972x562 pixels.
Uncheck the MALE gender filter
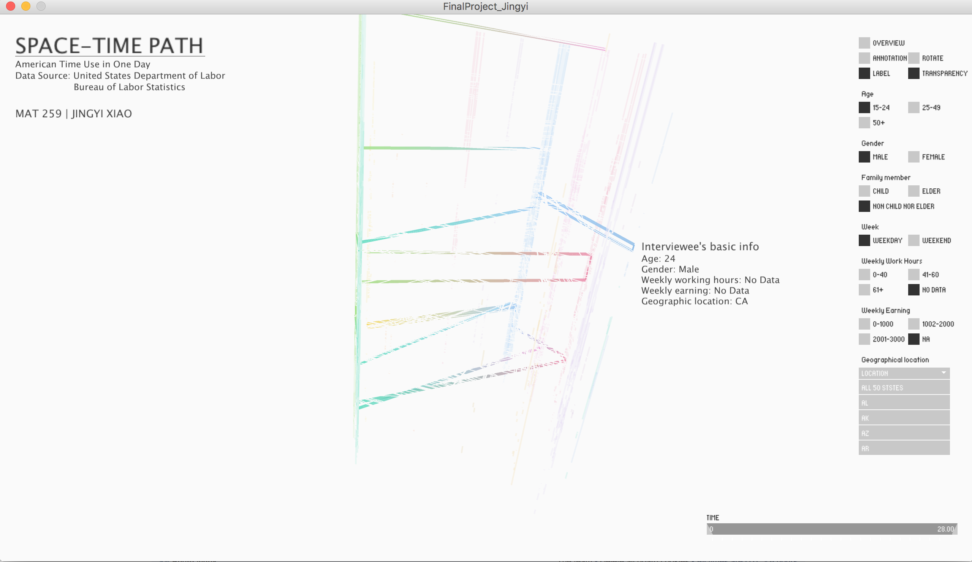coord(864,157)
